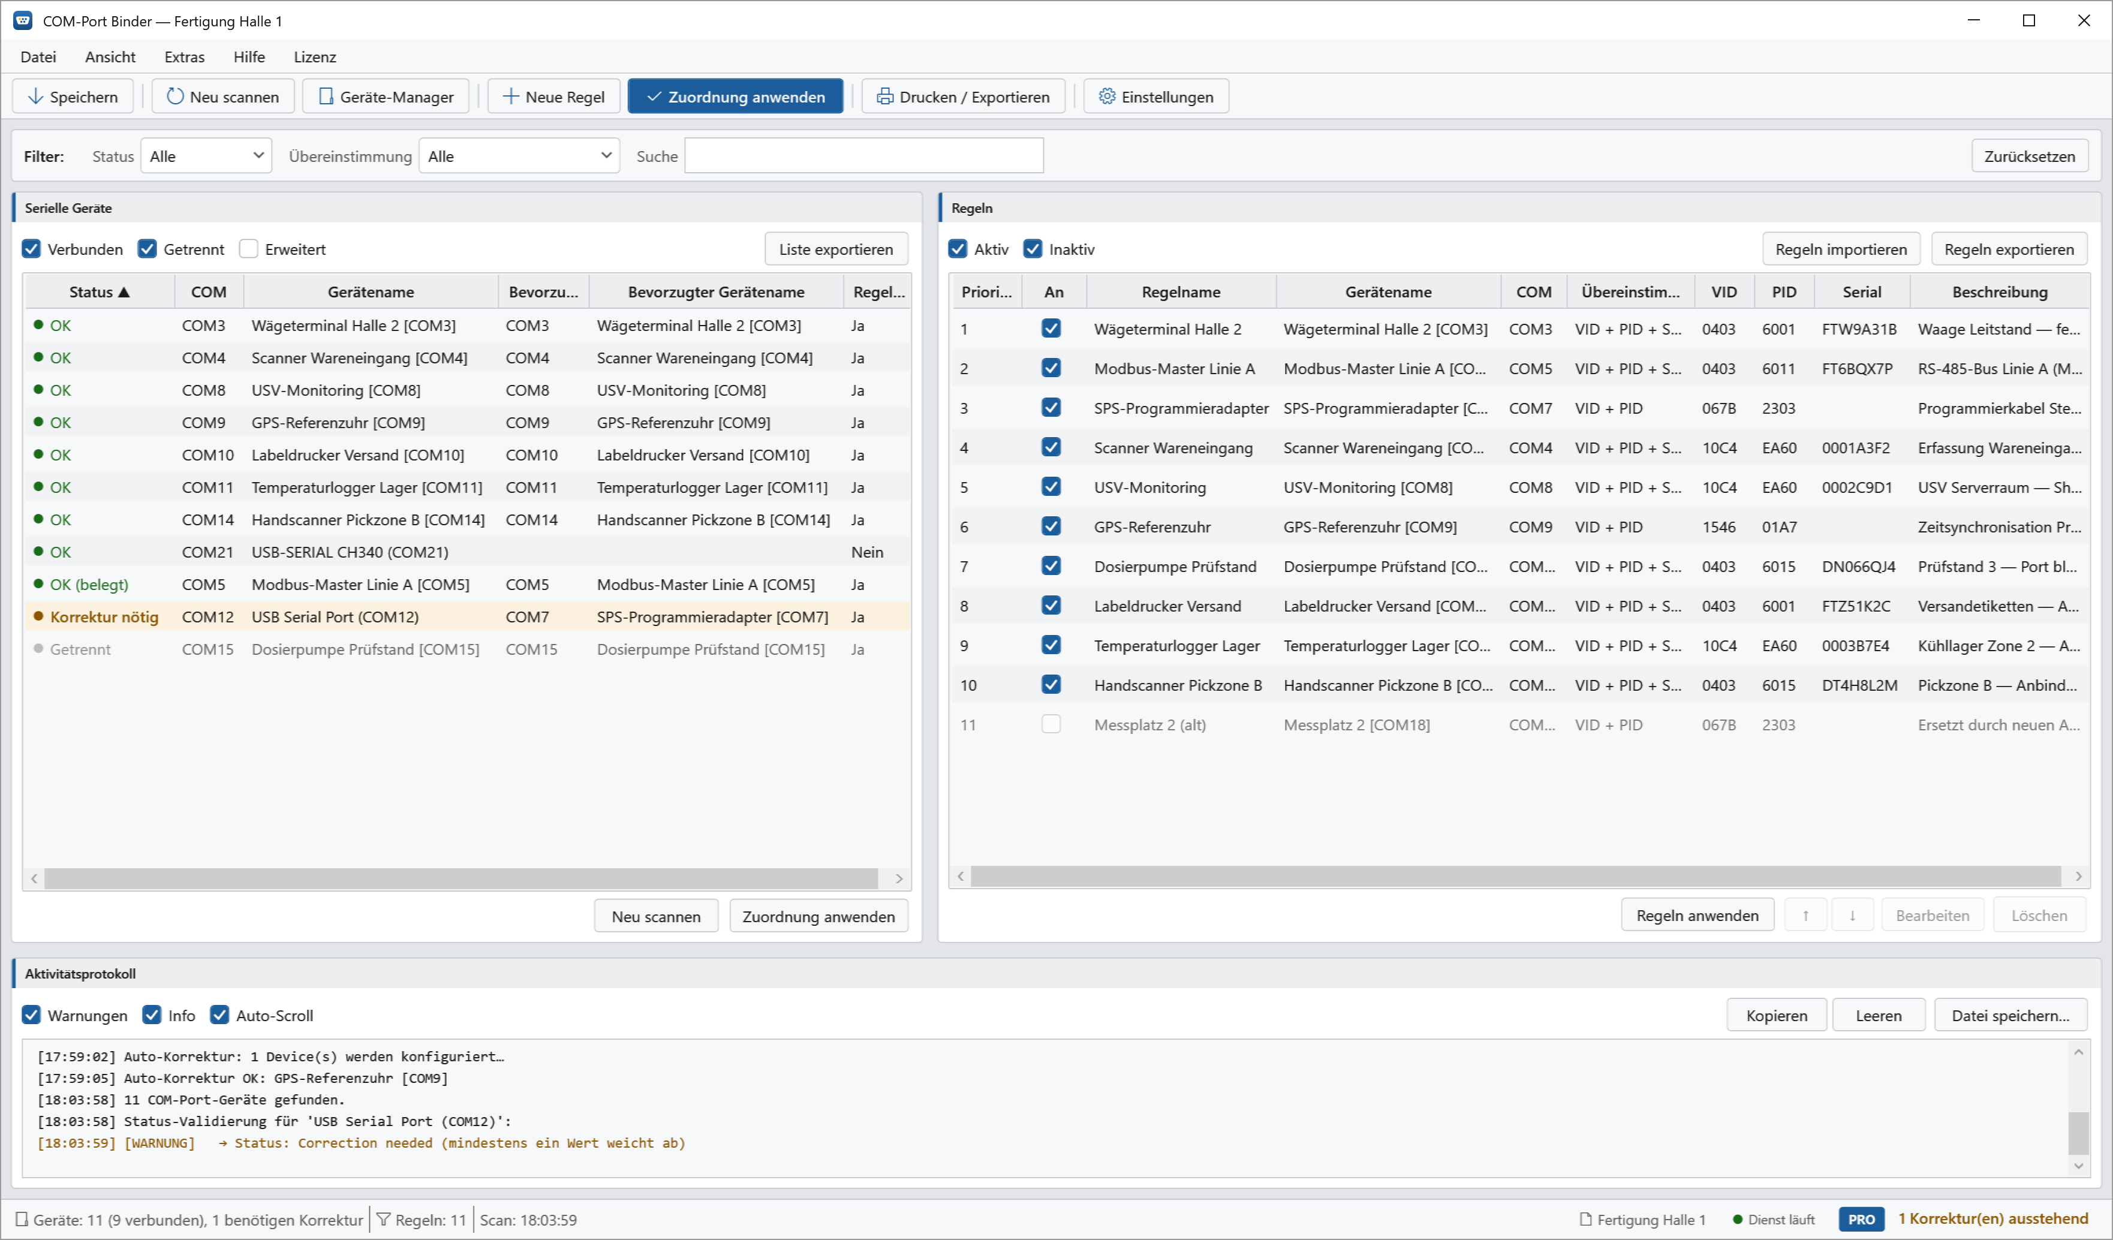Click the rules table horizontal scrollbar

1516,876
